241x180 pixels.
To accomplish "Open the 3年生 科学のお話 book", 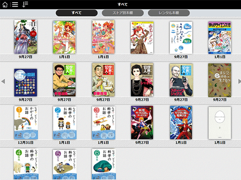I will 104,123.
